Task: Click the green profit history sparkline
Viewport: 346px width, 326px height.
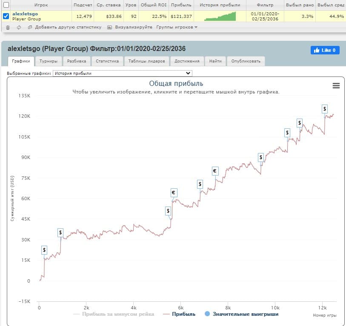Action: 220,17
